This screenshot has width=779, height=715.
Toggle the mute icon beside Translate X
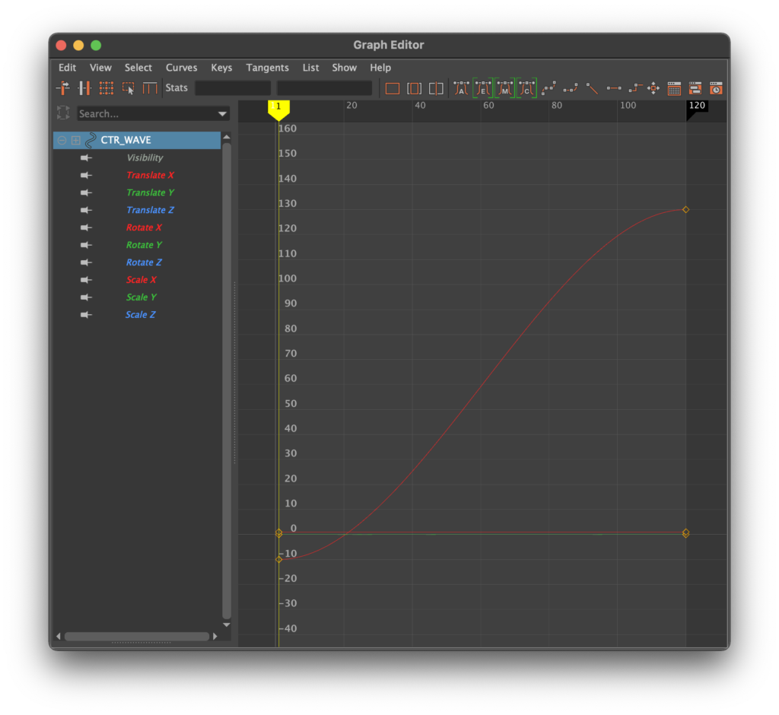[x=86, y=176]
